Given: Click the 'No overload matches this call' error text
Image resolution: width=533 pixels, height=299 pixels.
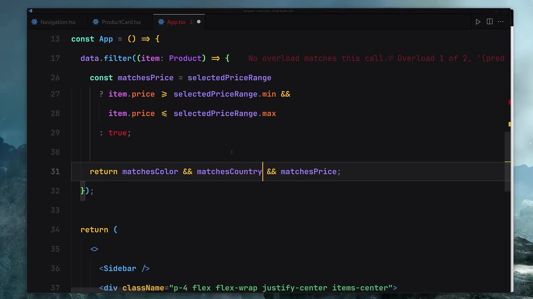Looking at the screenshot, I should pyautogui.click(x=376, y=59).
